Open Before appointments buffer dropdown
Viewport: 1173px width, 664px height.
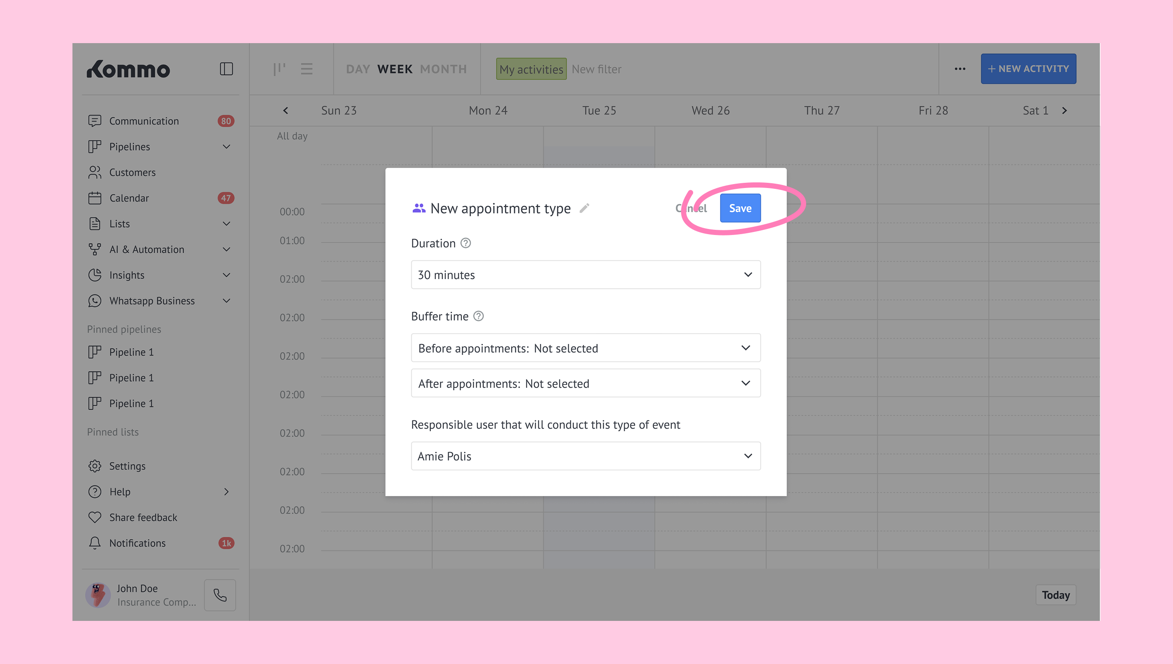pyautogui.click(x=586, y=348)
